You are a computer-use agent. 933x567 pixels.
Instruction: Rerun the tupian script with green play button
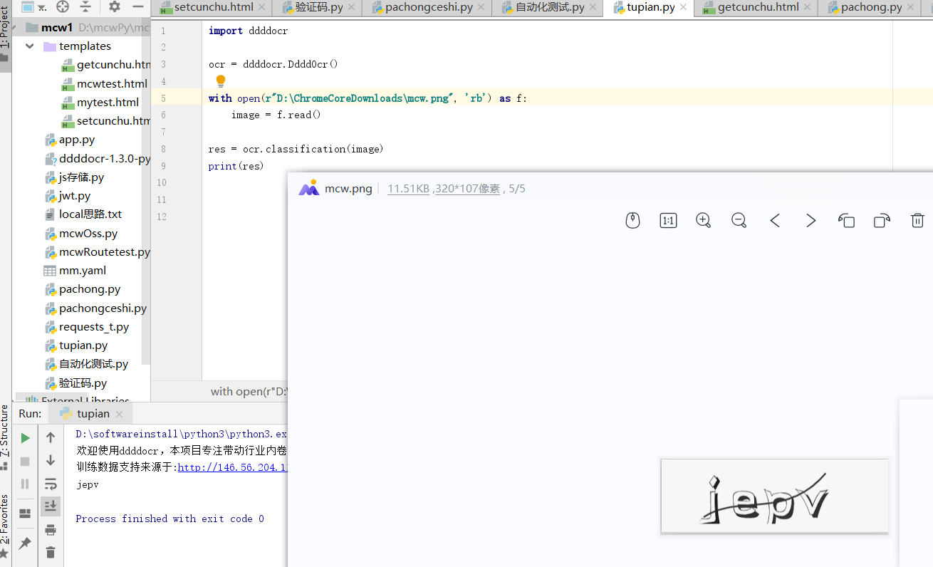click(x=25, y=438)
